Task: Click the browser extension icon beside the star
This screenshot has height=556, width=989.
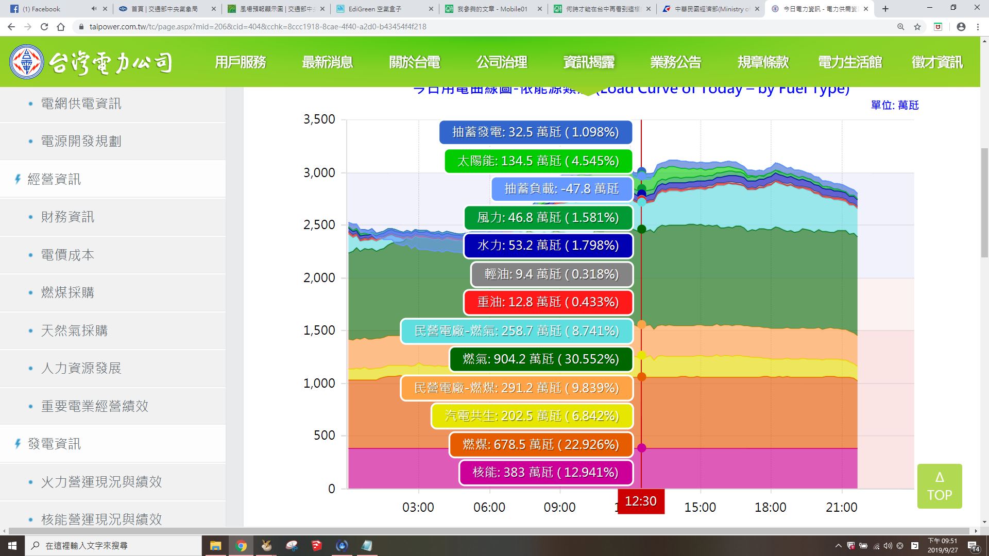Action: click(x=938, y=27)
